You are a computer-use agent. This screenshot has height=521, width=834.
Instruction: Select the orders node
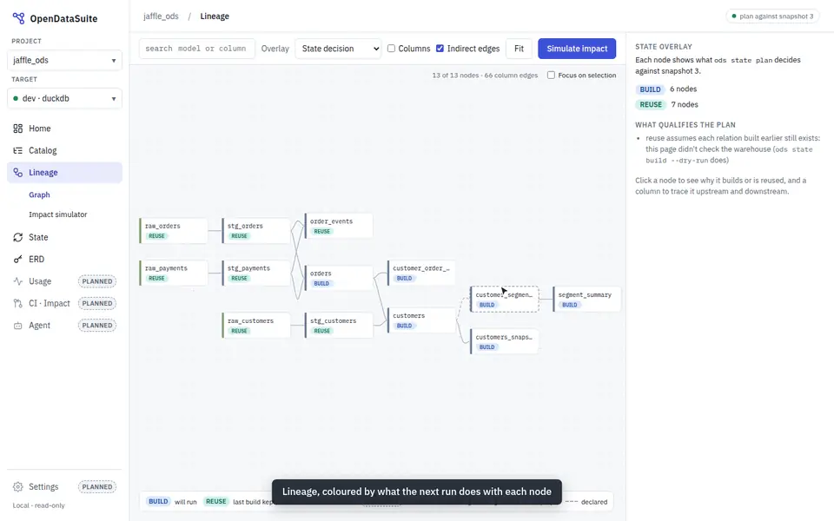coord(339,278)
